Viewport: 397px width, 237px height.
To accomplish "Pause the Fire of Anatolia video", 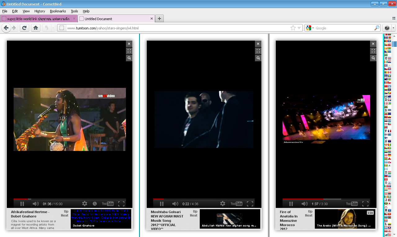I will coord(291,204).
